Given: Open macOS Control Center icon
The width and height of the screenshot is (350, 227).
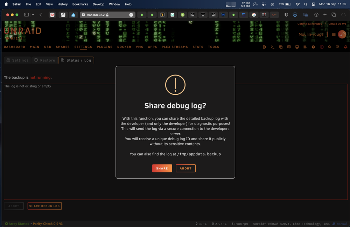Looking at the screenshot, I should (x=313, y=4).
